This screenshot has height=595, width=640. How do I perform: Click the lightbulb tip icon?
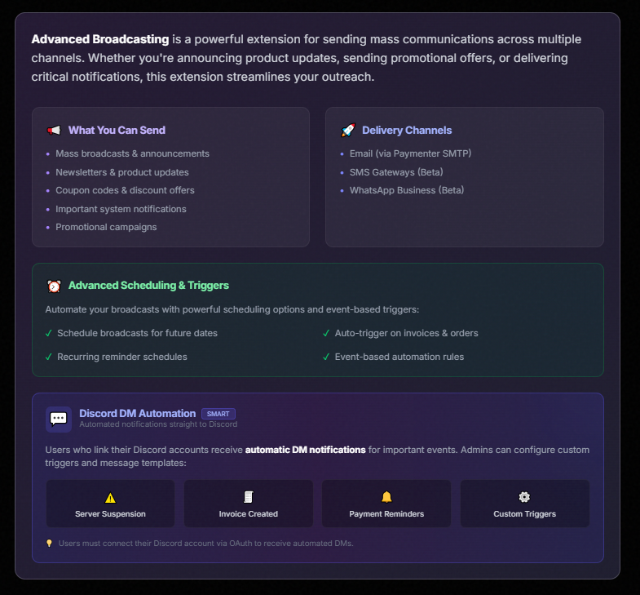[49, 543]
